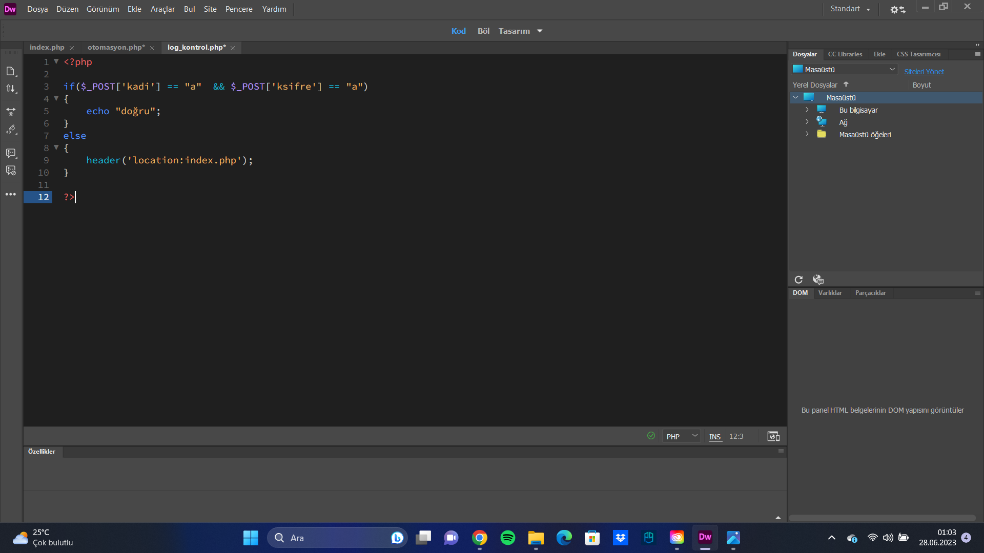
Task: Click the Collapse Selection icon in left toolbar
Action: coord(11,112)
